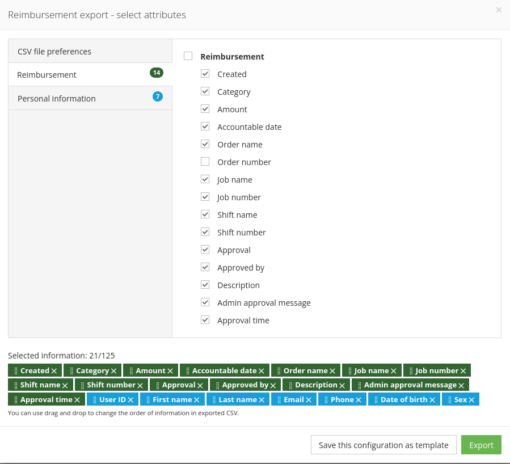Screen dimensions: 510x464
Task: Uncheck the Approval time checkbox
Action: pyautogui.click(x=205, y=319)
